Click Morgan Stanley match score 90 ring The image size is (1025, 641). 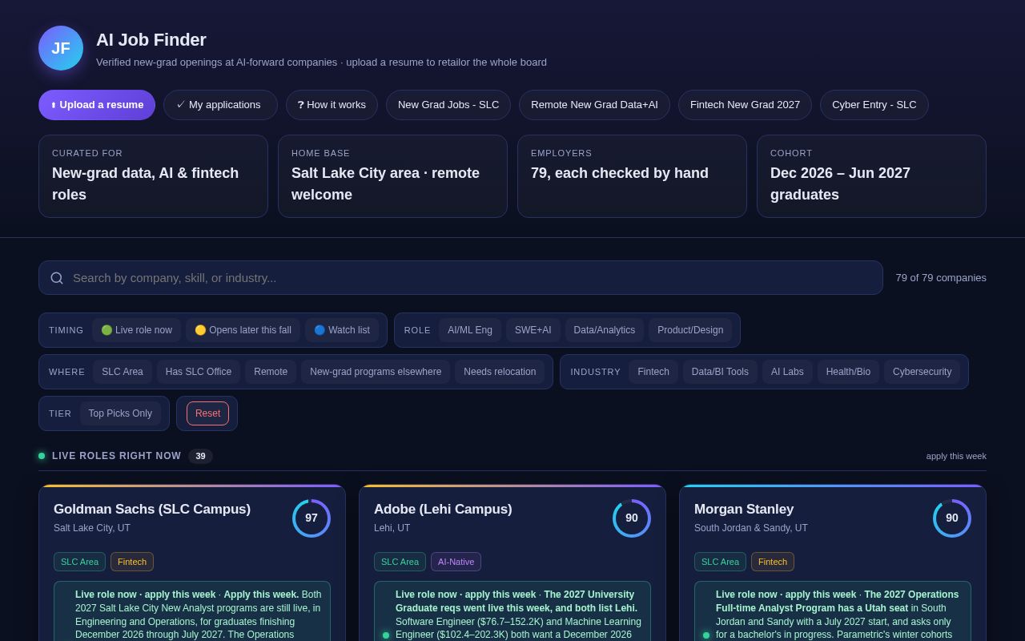(952, 518)
